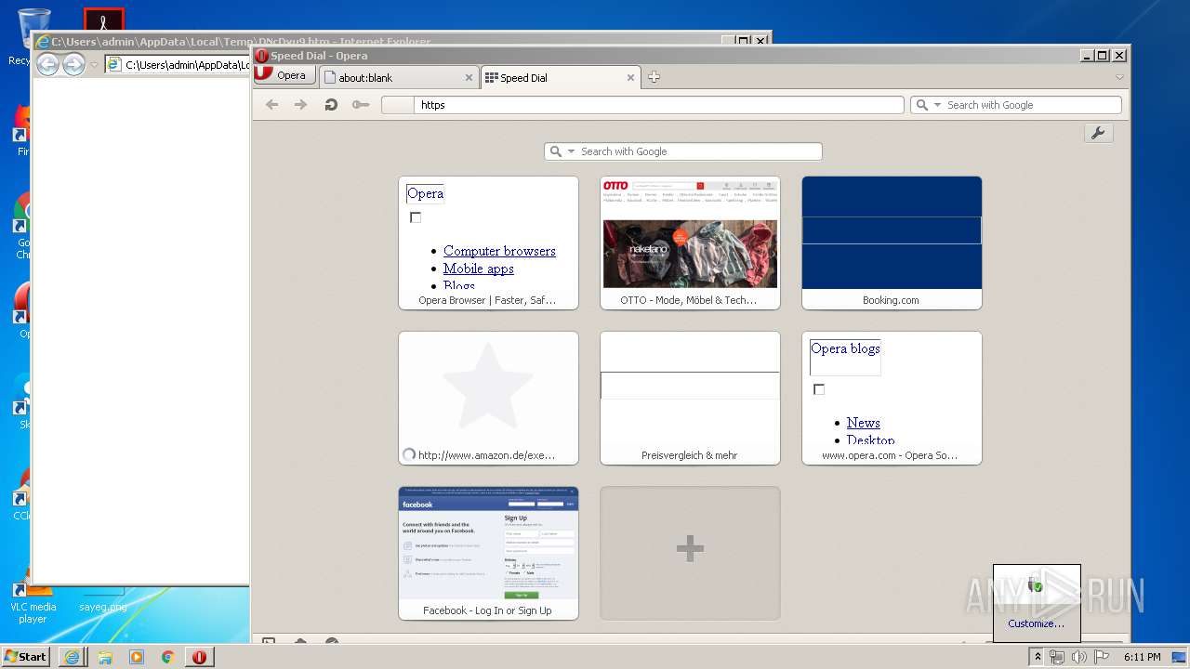Switch to the about:blank tab
The image size is (1190, 669).
(399, 78)
